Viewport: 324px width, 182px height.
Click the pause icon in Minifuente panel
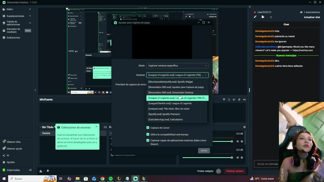(229, 100)
